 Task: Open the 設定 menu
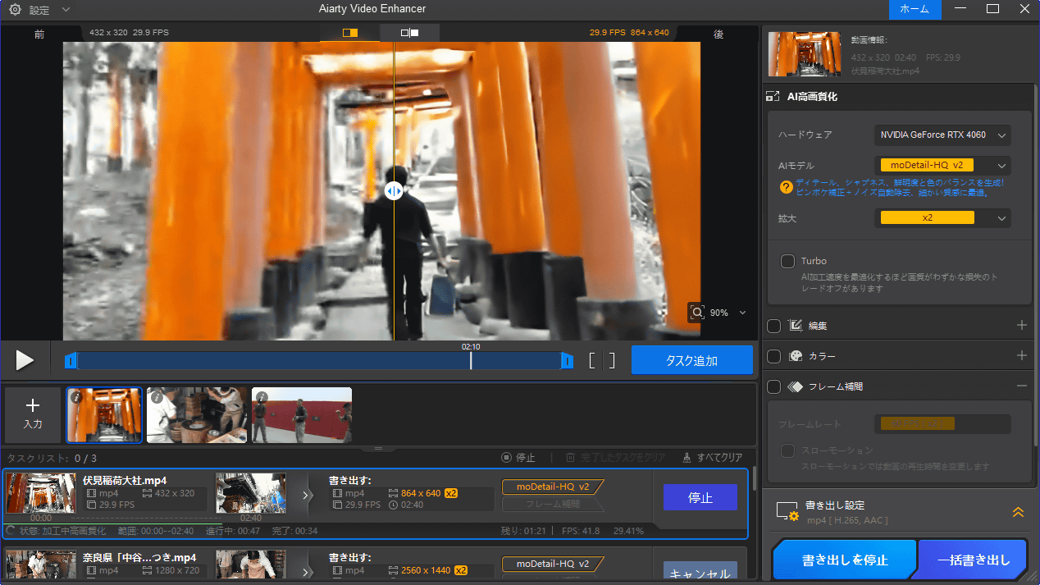tap(39, 10)
